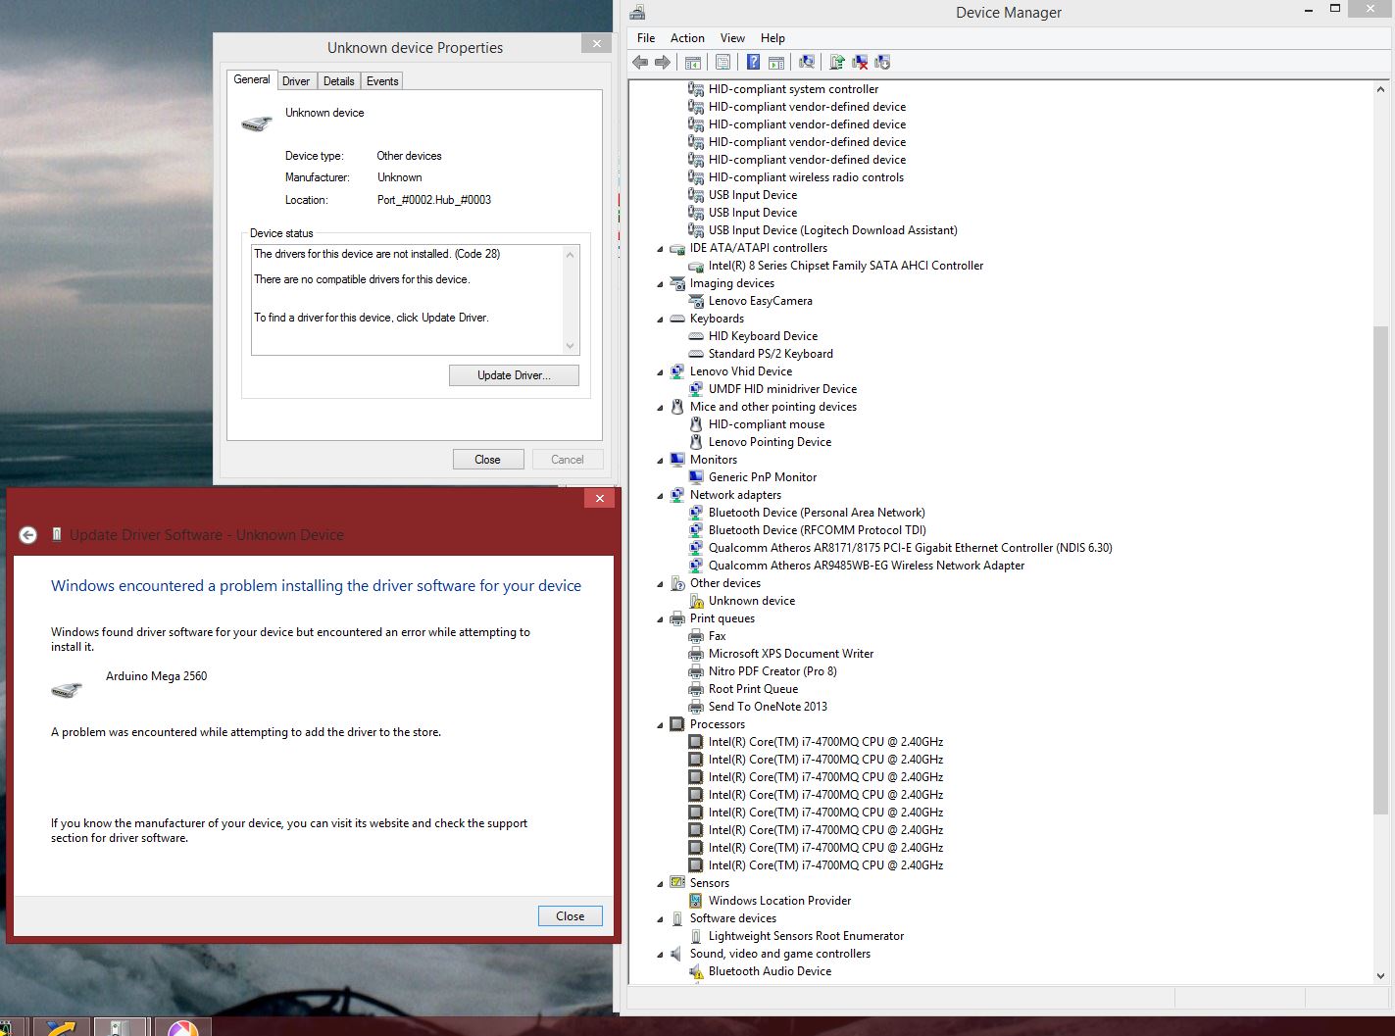The height and width of the screenshot is (1036, 1395).
Task: Collapse the IDE ATA/ATAPI controllers node
Action: [661, 249]
